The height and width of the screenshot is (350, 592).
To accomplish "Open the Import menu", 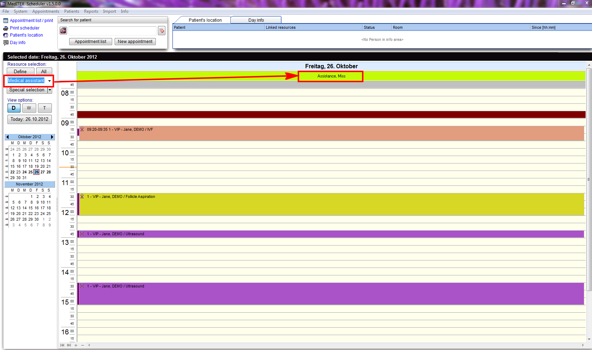I will (110, 11).
